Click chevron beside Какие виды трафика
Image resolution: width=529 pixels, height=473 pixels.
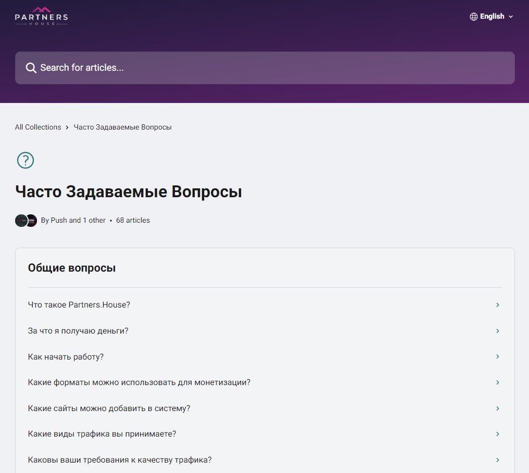[498, 434]
